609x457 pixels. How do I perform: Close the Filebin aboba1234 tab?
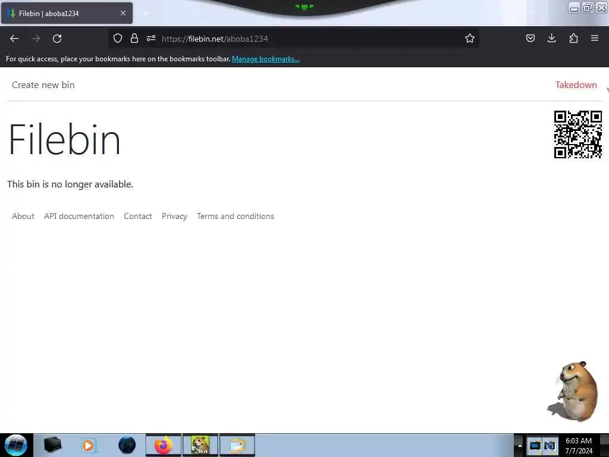click(123, 13)
